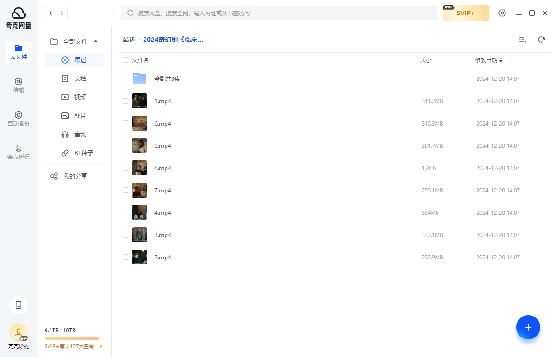Check the checkbox for 1.mp4
The width and height of the screenshot is (558, 357).
(126, 101)
